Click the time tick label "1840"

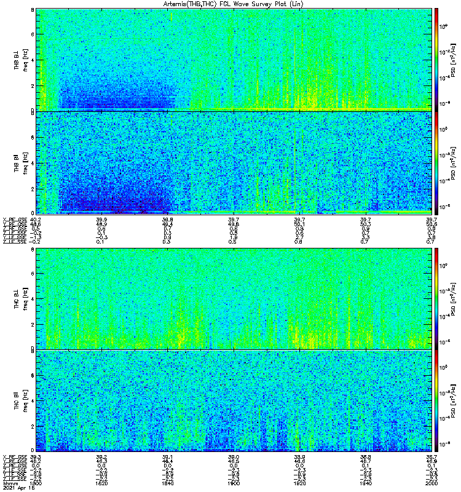click(x=167, y=483)
